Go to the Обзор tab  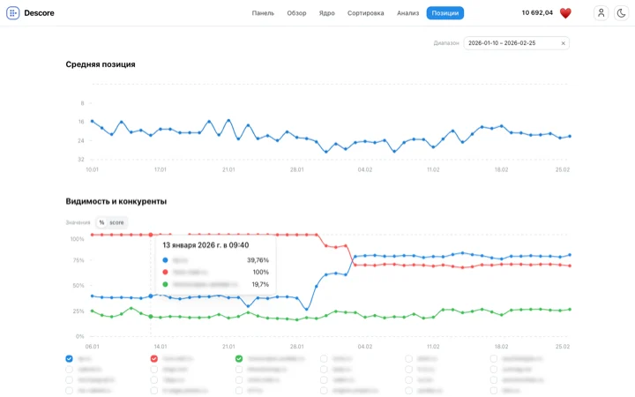point(296,13)
